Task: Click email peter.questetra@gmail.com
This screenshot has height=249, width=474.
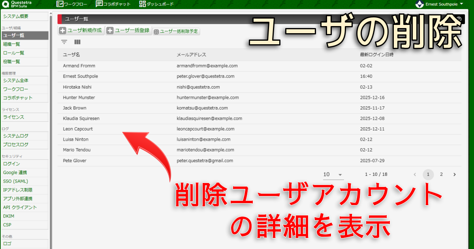Action: coord(205,160)
